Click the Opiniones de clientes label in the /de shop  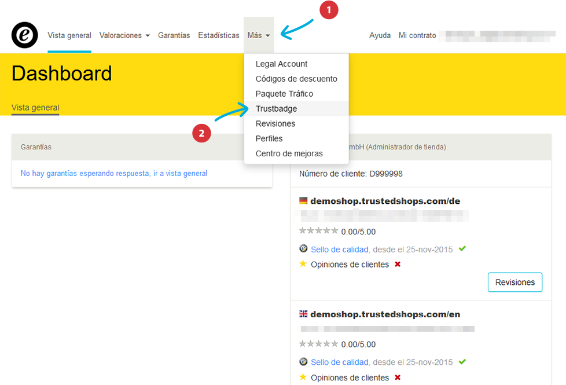pyautogui.click(x=350, y=265)
